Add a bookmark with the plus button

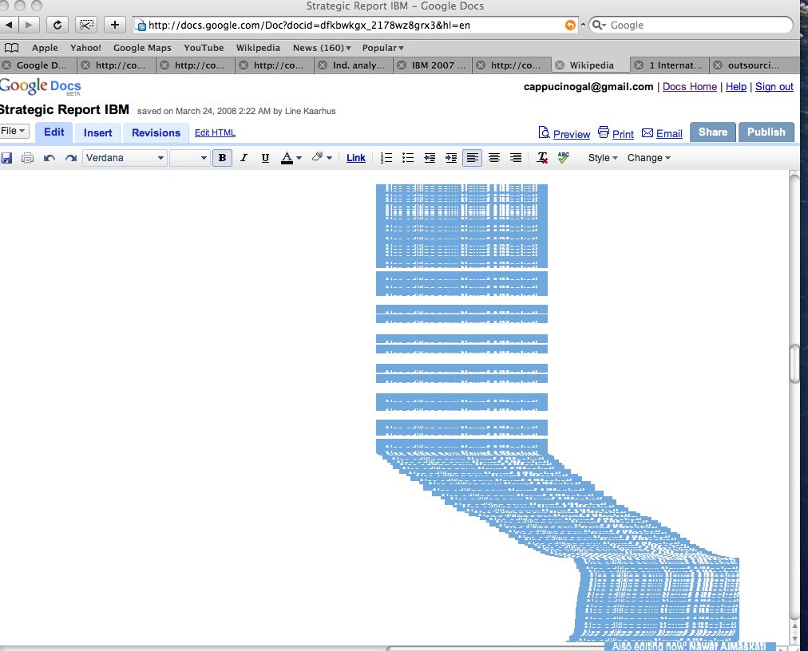tap(115, 25)
